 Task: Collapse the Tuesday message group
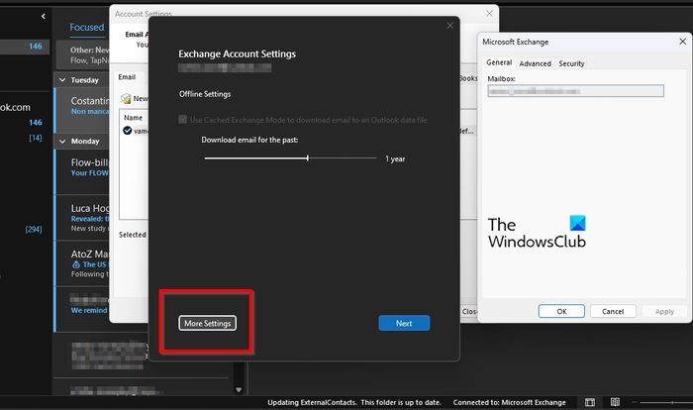point(62,80)
